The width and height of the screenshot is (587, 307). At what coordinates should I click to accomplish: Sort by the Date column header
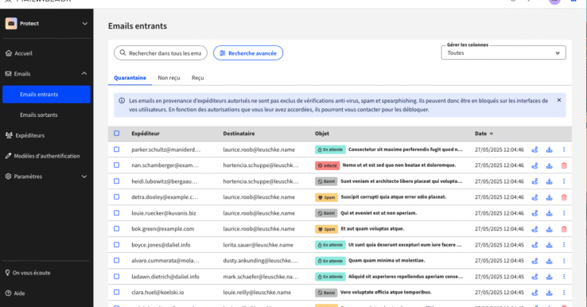pyautogui.click(x=484, y=134)
